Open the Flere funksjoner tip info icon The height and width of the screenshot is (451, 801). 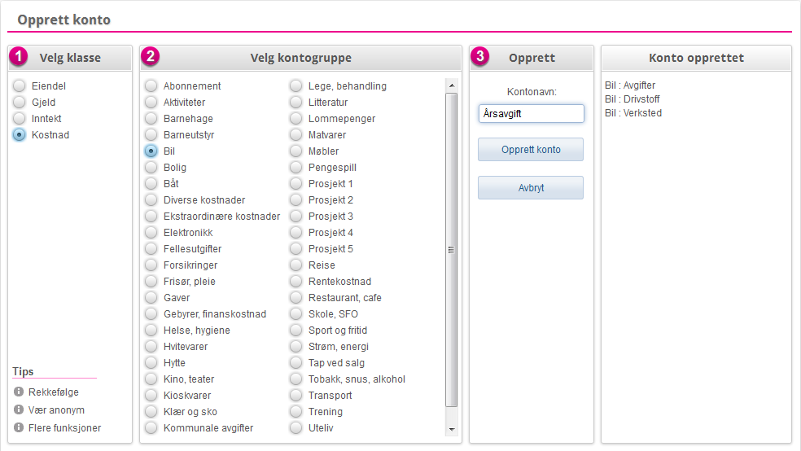[x=19, y=427]
